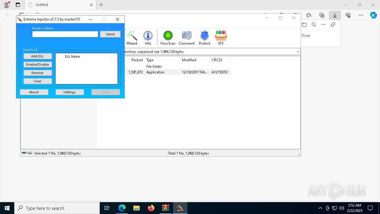Viewport: 380px width, 214px height.
Task: Click the WinRAR status bar disk icon
Action: (x=24, y=153)
